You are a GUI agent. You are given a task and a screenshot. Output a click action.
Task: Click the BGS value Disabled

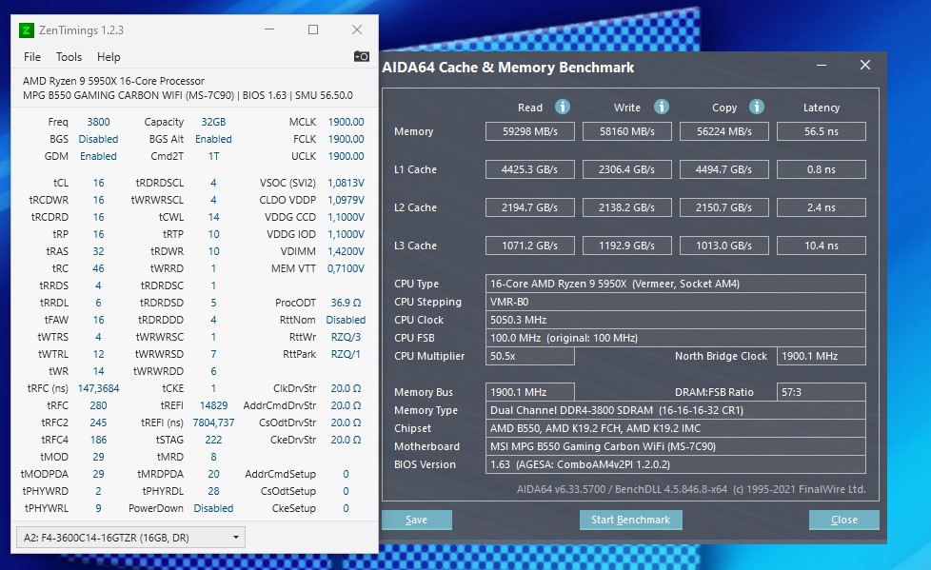point(99,139)
